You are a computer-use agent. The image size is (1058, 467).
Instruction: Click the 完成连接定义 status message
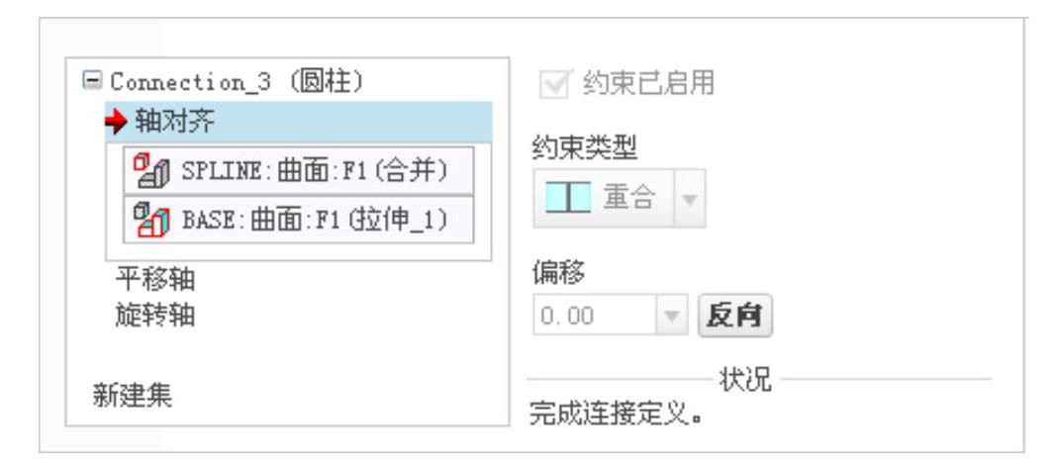[616, 414]
